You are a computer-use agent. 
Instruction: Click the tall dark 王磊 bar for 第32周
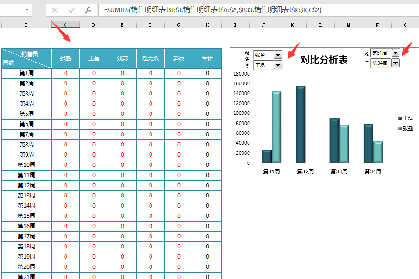[301, 124]
